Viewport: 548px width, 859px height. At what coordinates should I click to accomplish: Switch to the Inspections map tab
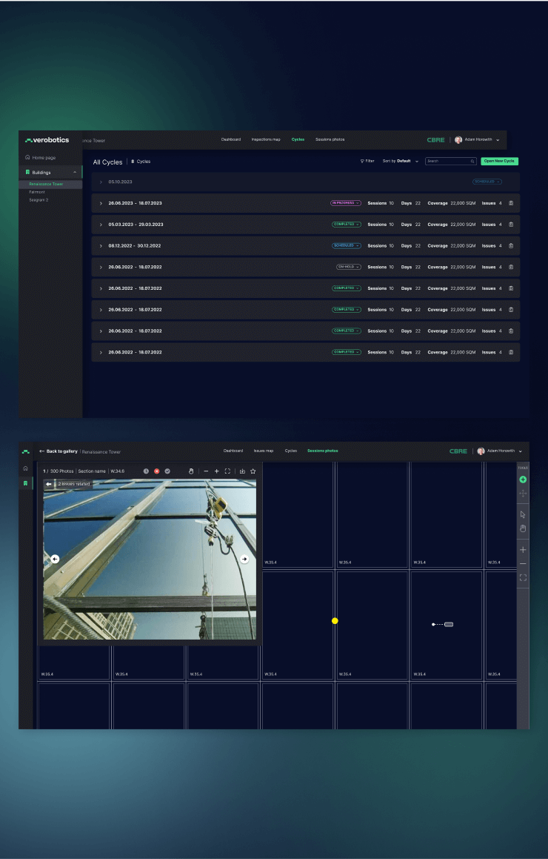point(266,139)
